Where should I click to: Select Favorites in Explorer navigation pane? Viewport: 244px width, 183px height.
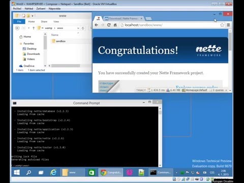coord(27,44)
